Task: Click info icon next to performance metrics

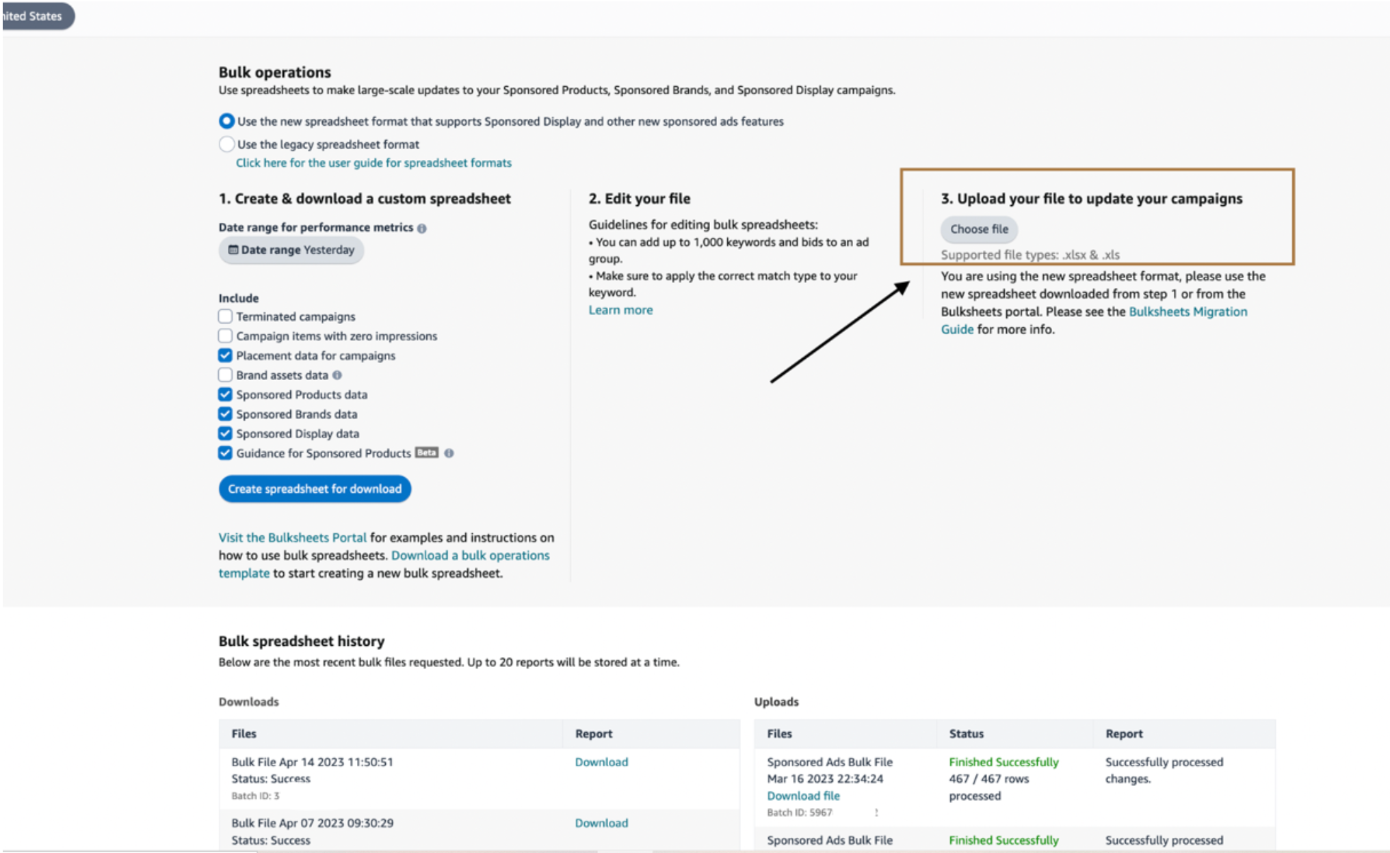Action: pyautogui.click(x=421, y=228)
